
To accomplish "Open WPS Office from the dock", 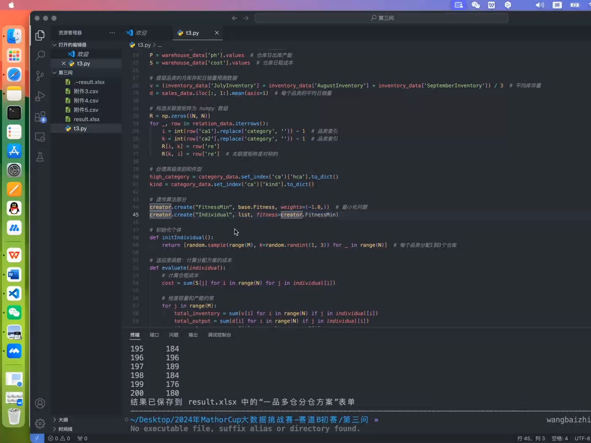I will tap(14, 255).
